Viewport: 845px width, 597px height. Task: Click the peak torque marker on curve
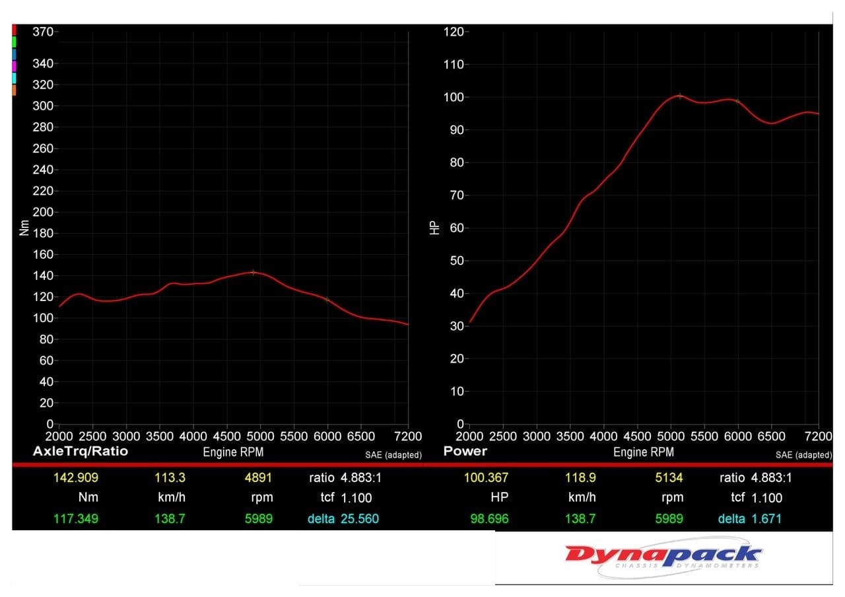click(253, 272)
